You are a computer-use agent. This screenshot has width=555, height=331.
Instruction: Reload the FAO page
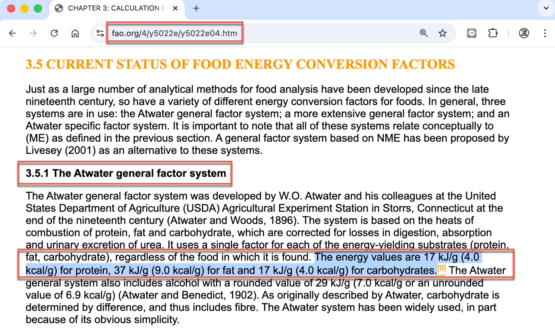[x=54, y=33]
